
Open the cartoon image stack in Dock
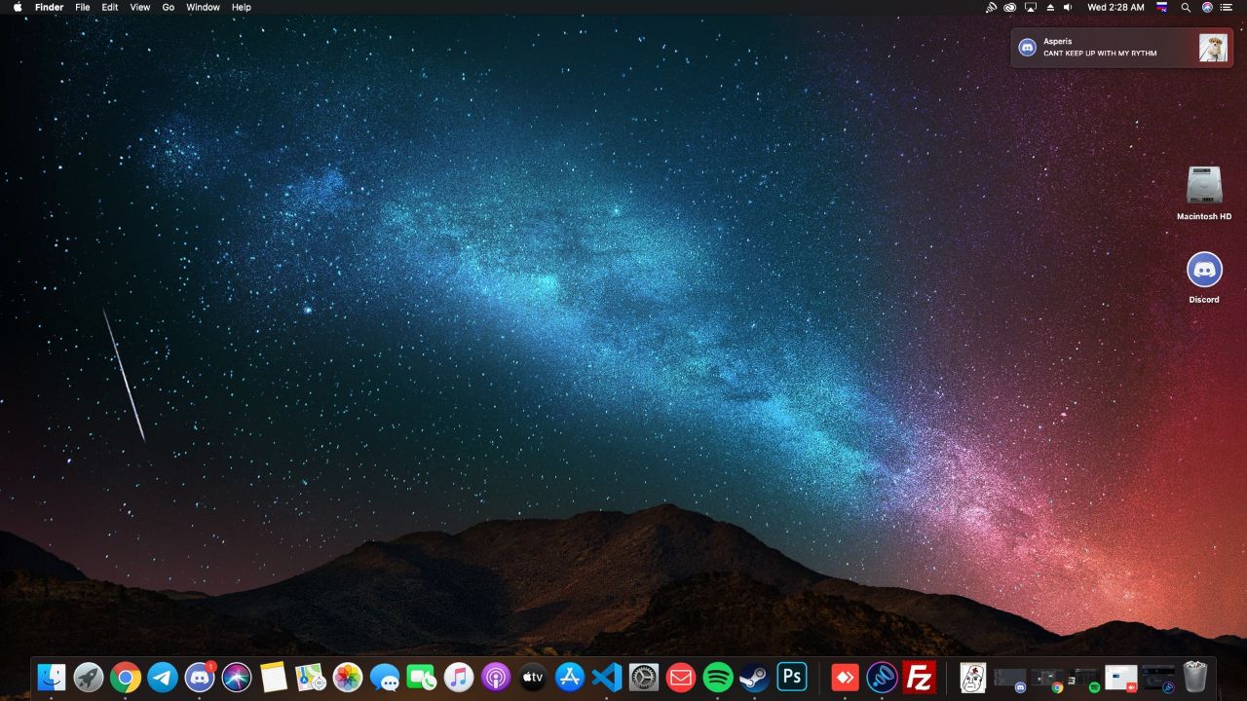[973, 677]
